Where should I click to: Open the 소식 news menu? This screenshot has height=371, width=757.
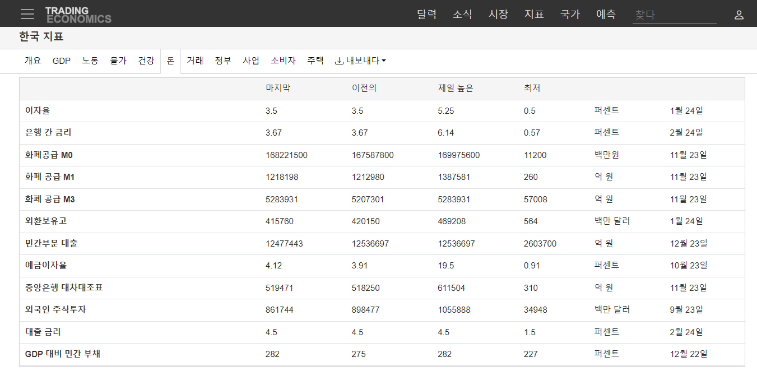pos(463,15)
